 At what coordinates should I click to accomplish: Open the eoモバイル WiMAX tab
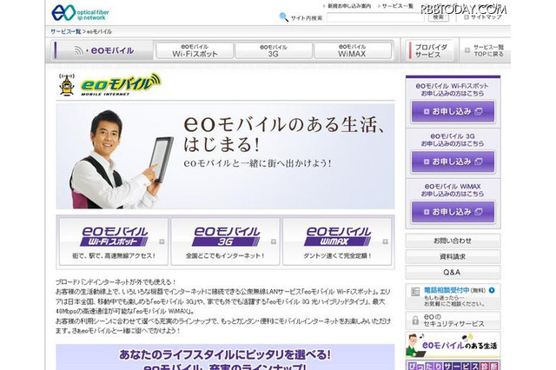353,50
